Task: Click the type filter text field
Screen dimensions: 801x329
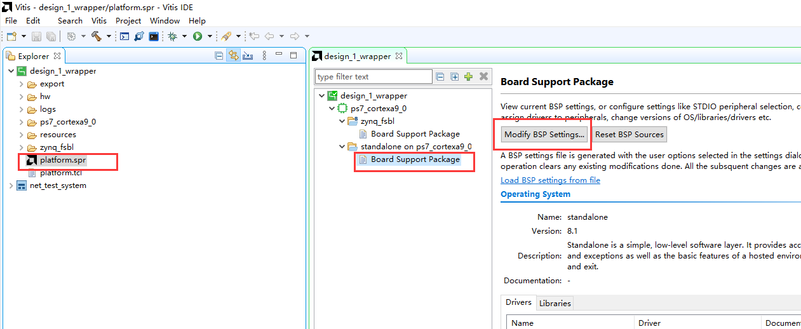Action: click(x=374, y=77)
